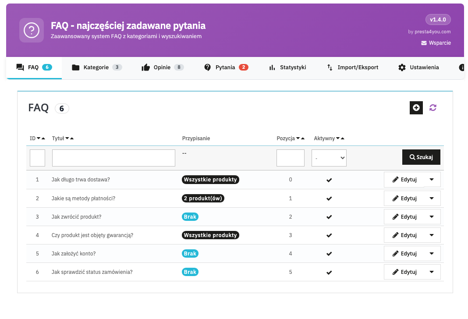468x319 pixels.
Task: Click the Pozycja filter input field
Action: 291,158
